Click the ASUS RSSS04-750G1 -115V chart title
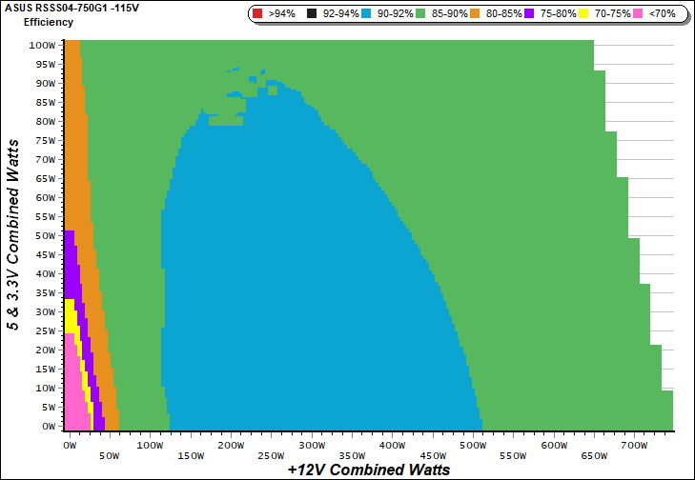The height and width of the screenshot is (480, 695). pos(72,8)
